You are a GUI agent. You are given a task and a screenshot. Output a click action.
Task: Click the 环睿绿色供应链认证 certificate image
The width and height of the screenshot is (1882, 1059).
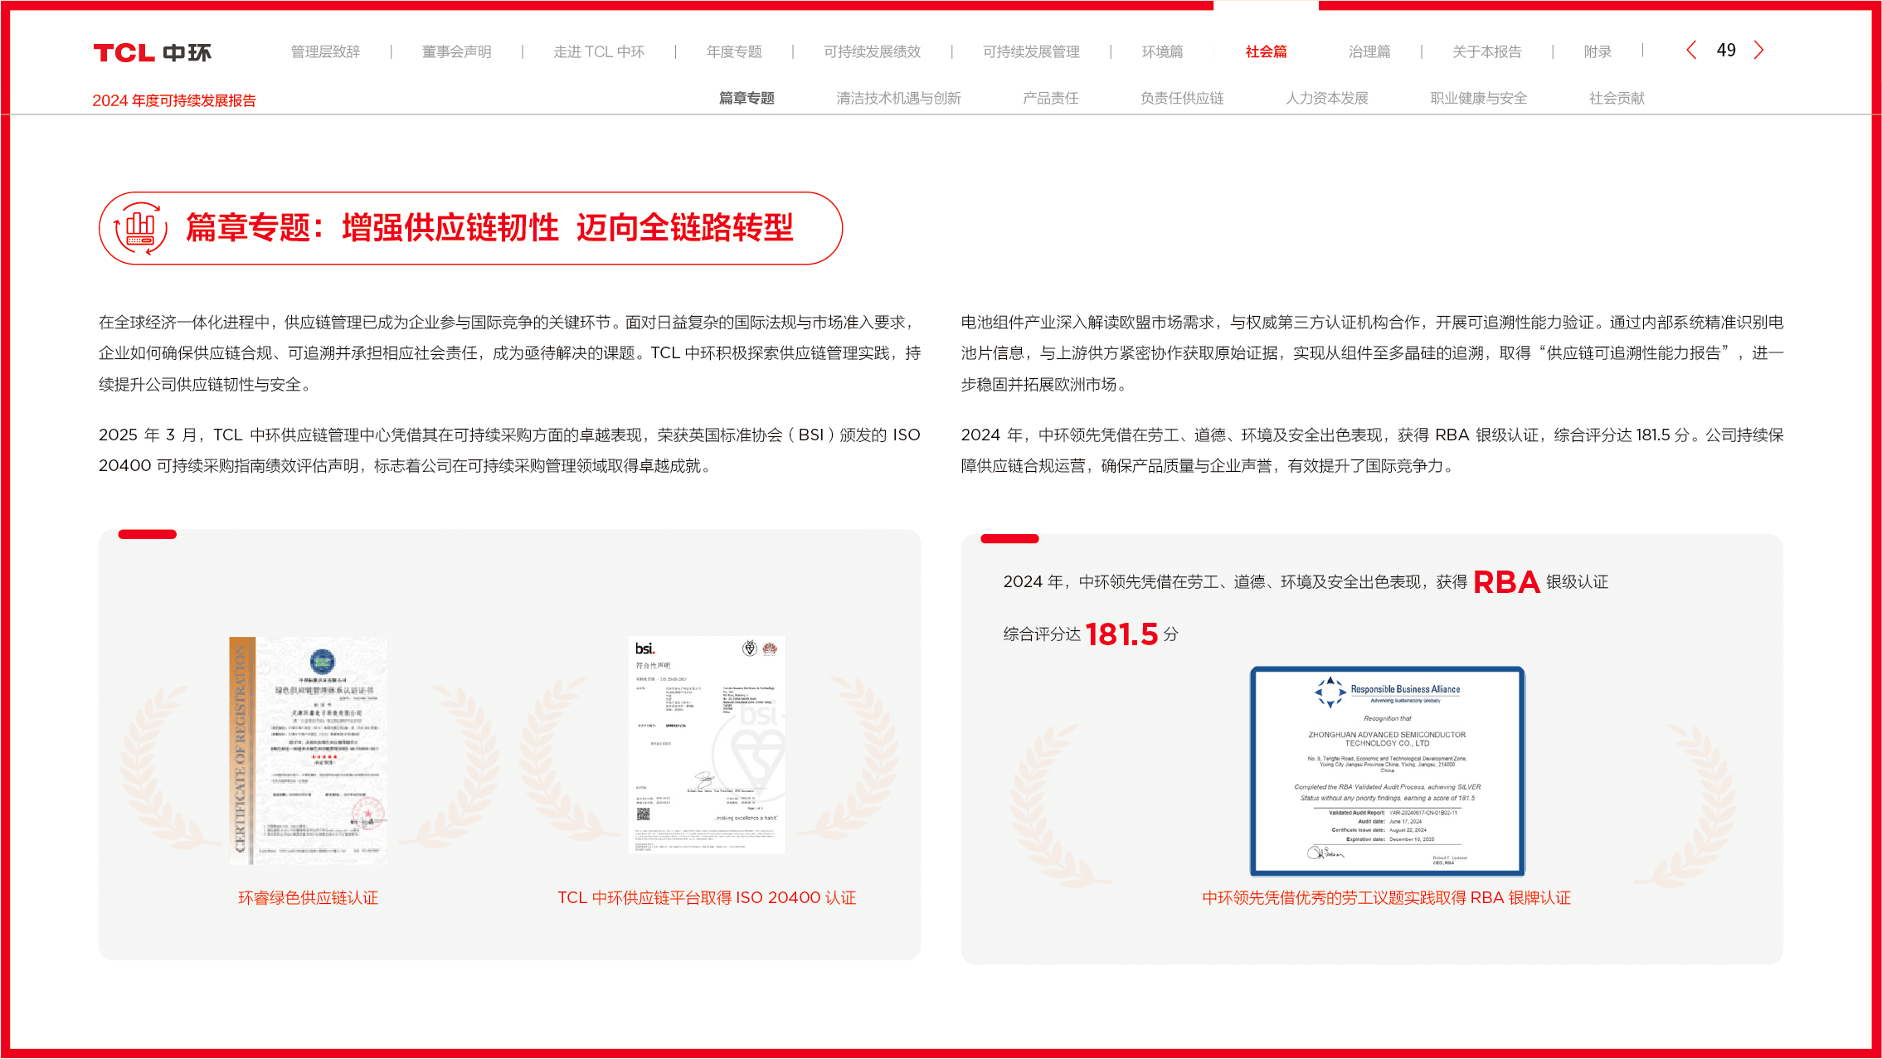tap(308, 751)
